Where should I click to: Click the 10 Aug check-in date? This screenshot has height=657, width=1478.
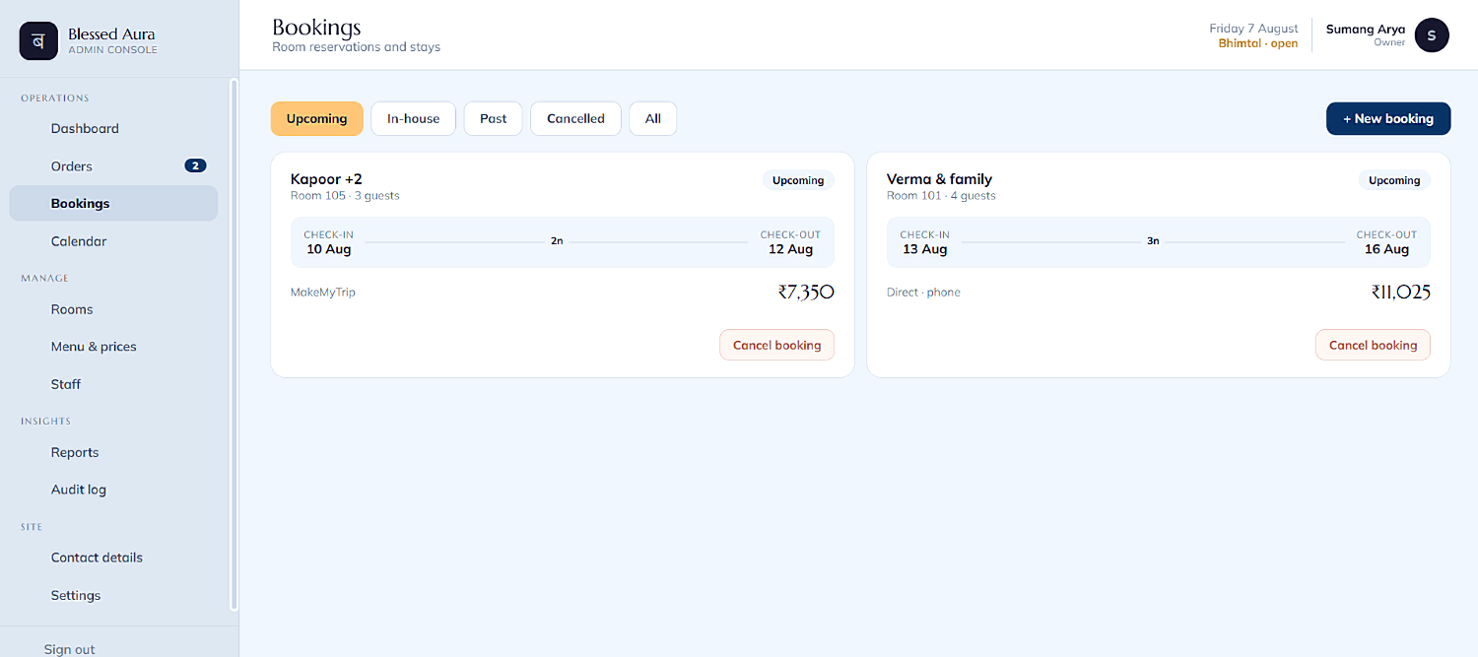point(328,249)
